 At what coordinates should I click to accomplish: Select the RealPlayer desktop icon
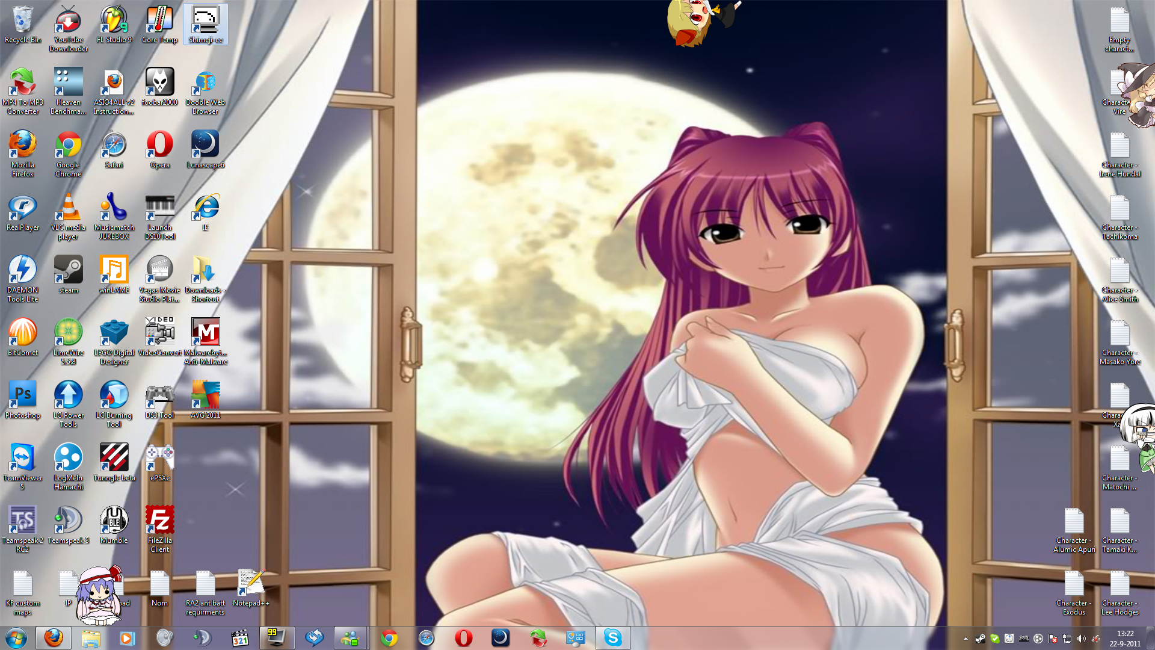[x=22, y=212]
